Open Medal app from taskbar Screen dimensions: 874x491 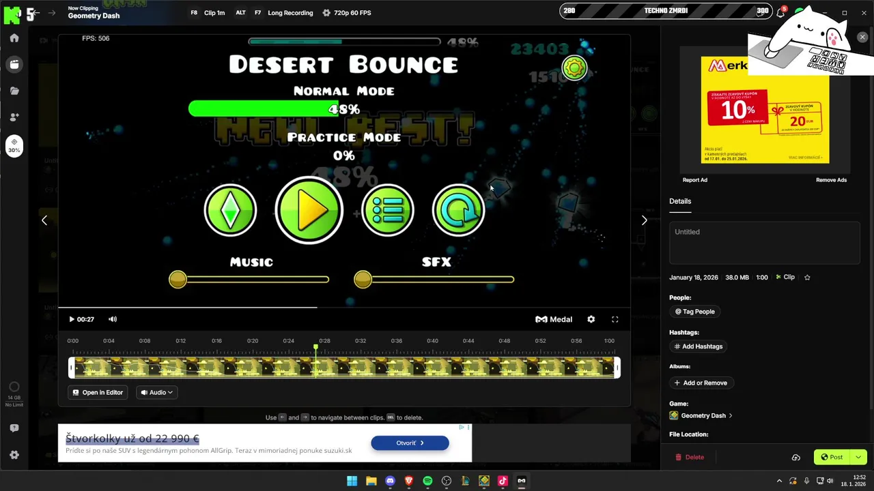(522, 481)
